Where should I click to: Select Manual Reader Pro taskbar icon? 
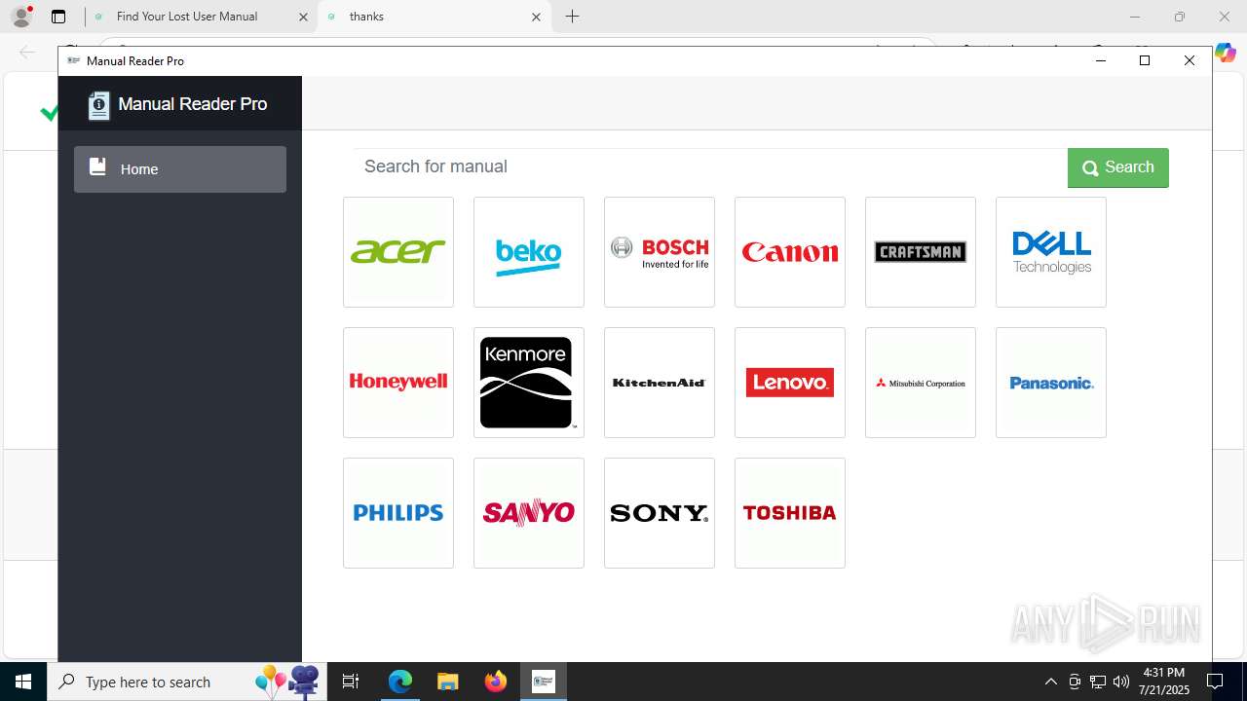[544, 682]
